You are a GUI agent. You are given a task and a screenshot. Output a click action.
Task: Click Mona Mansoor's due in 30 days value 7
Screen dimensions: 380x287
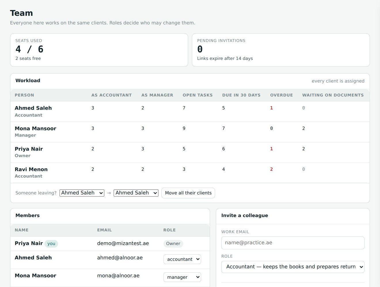223,129
